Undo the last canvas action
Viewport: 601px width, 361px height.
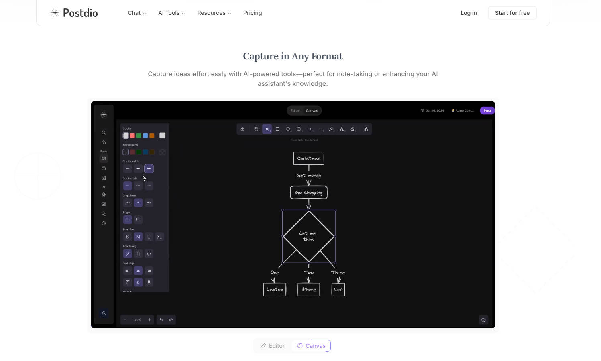[x=161, y=320]
